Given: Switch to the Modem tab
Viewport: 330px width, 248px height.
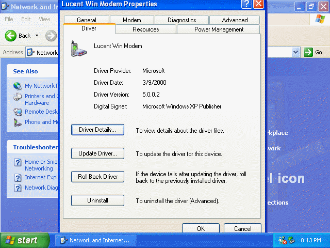Looking at the screenshot, I should click(x=132, y=20).
